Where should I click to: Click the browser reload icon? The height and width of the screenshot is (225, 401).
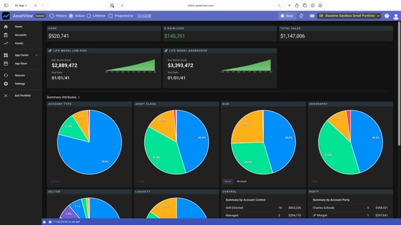coord(279,6)
